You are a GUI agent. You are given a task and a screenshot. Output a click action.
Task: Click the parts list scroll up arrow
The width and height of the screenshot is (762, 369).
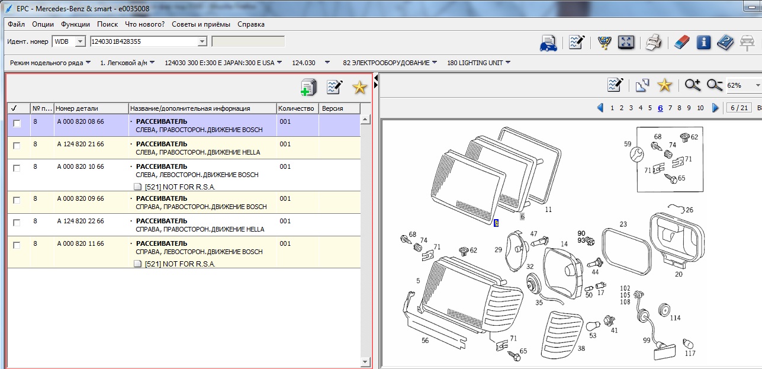click(x=365, y=120)
